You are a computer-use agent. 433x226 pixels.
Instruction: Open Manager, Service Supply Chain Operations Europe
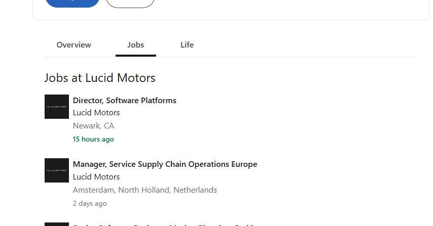(165, 164)
